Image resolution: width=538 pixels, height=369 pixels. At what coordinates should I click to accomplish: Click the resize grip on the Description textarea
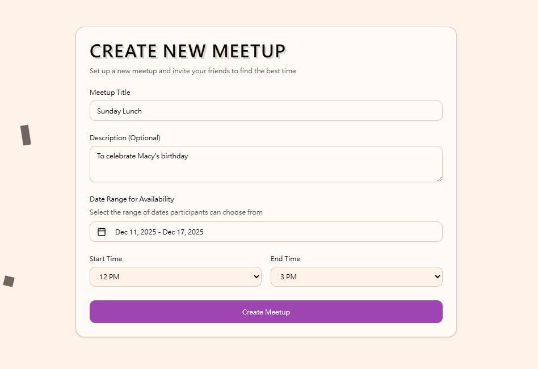[440, 179]
